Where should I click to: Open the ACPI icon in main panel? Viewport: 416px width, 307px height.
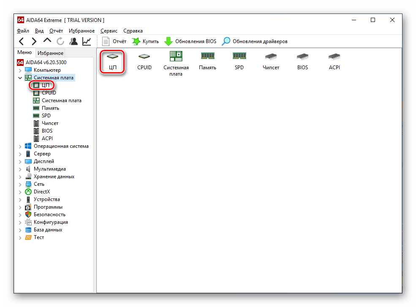pyautogui.click(x=334, y=61)
